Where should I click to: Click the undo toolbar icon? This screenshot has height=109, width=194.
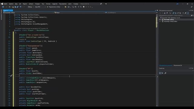click(21, 7)
